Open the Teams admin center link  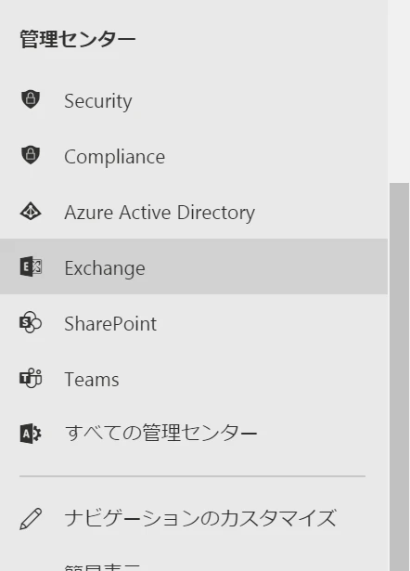(x=194, y=379)
